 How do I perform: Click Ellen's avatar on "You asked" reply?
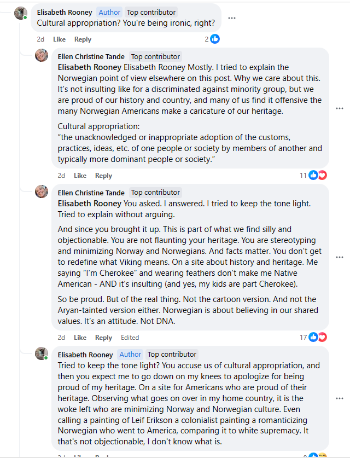coord(42,192)
